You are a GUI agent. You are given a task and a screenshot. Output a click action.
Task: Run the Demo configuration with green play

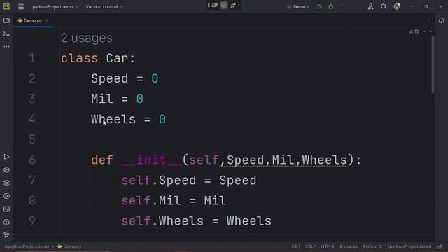pyautogui.click(x=319, y=6)
